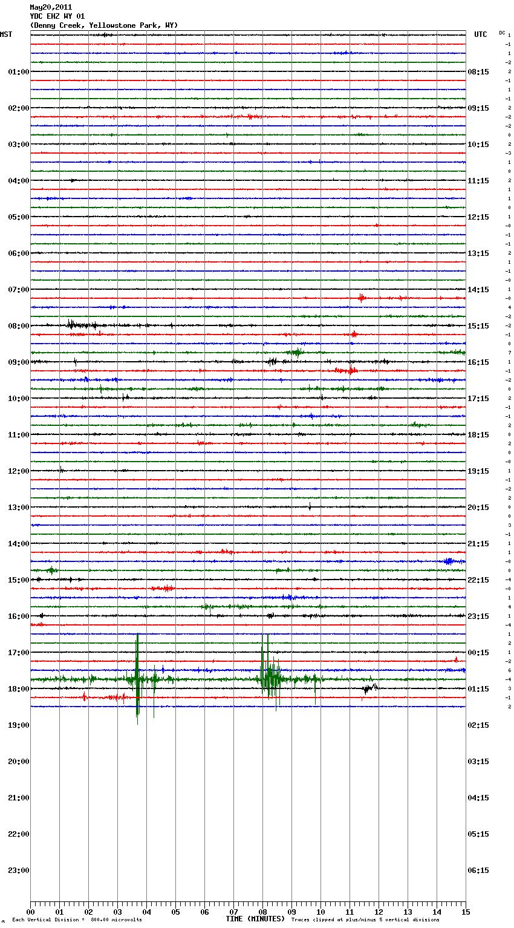Click the 18:15 UTC time label

[x=478, y=435]
